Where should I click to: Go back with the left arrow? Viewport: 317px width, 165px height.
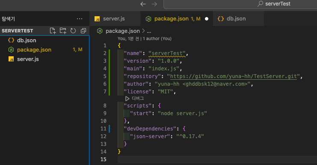coord(143,4)
